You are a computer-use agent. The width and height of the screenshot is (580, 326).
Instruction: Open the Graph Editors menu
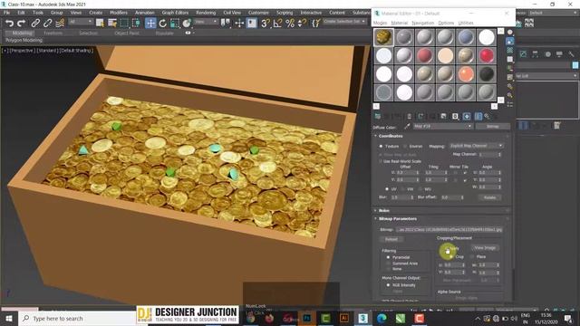click(x=175, y=13)
